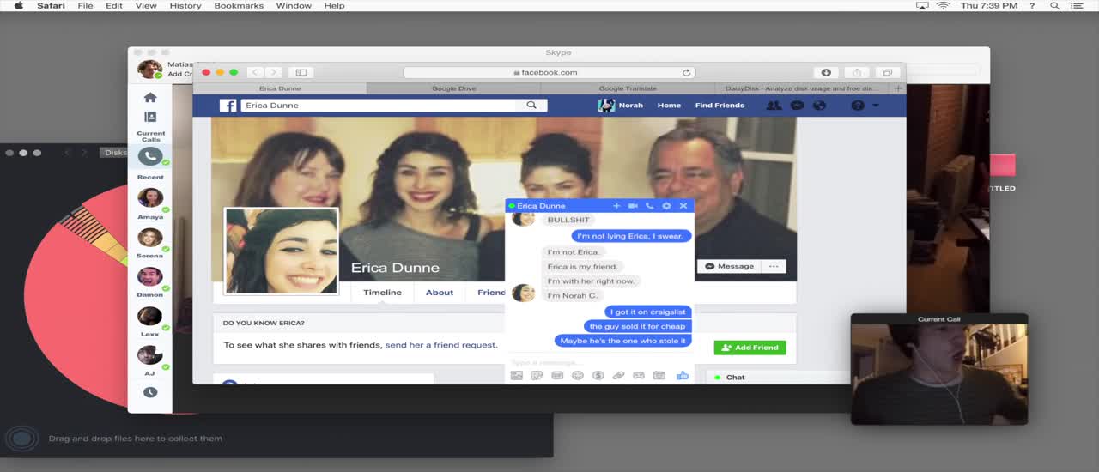
Task: Expand Facebook account dropdown arrow
Action: coord(876,106)
